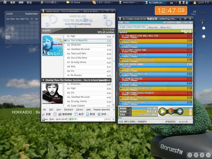Select '01. Wisemen' in Chasing Time album

[x=88, y=84]
